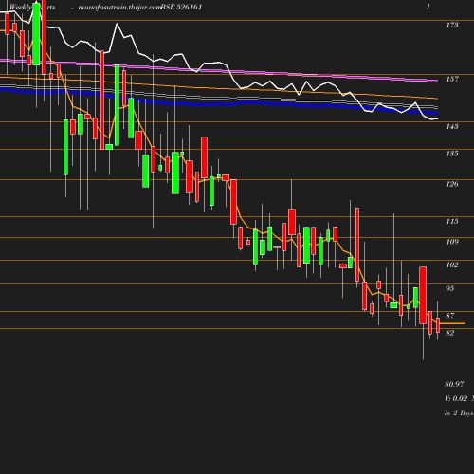Click the BSE 526161 symbol title
Viewport: 474px width, 474px height.
tap(181, 7)
